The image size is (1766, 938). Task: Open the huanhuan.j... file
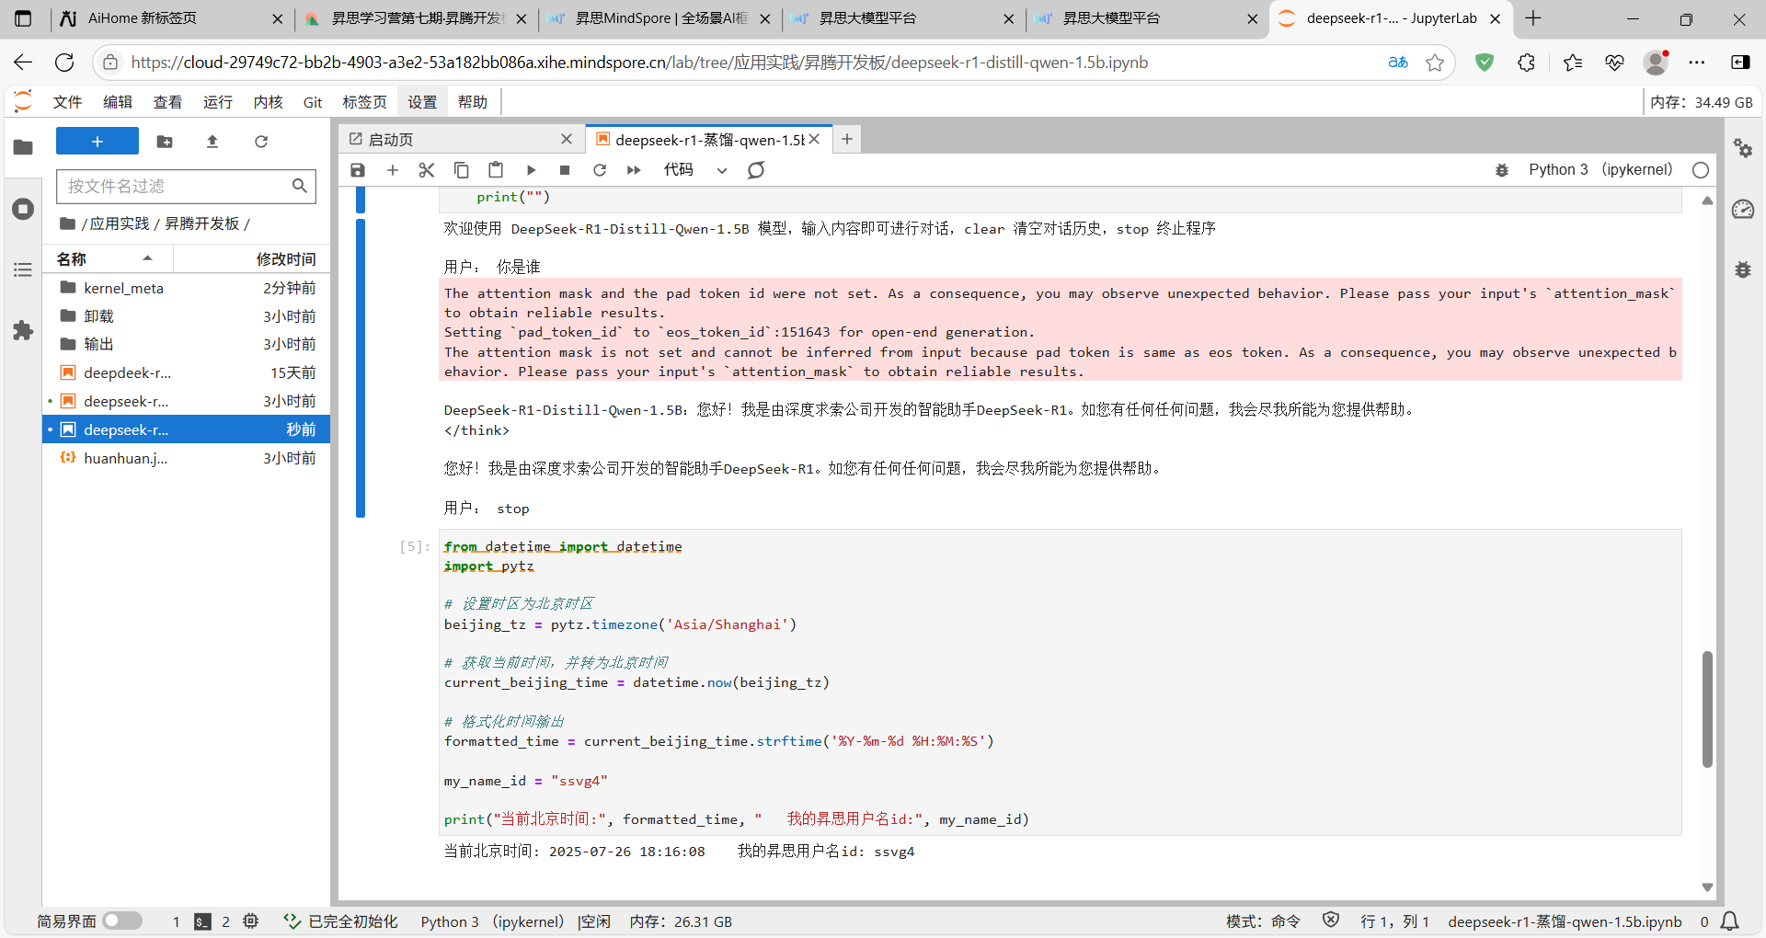(x=125, y=458)
